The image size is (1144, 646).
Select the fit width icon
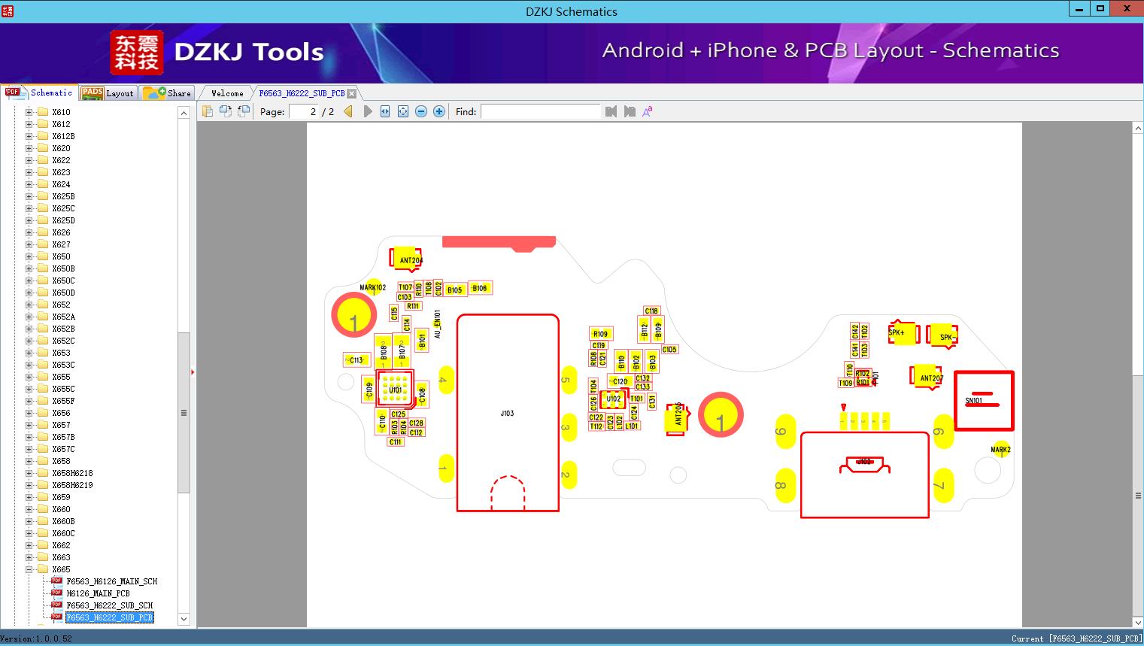click(385, 111)
